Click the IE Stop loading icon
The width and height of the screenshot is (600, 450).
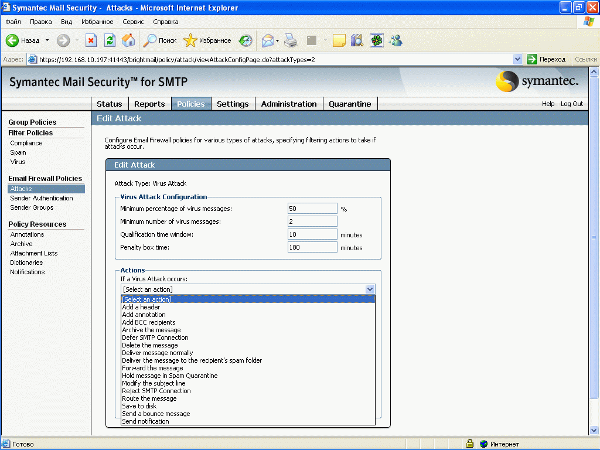pyautogui.click(x=91, y=40)
